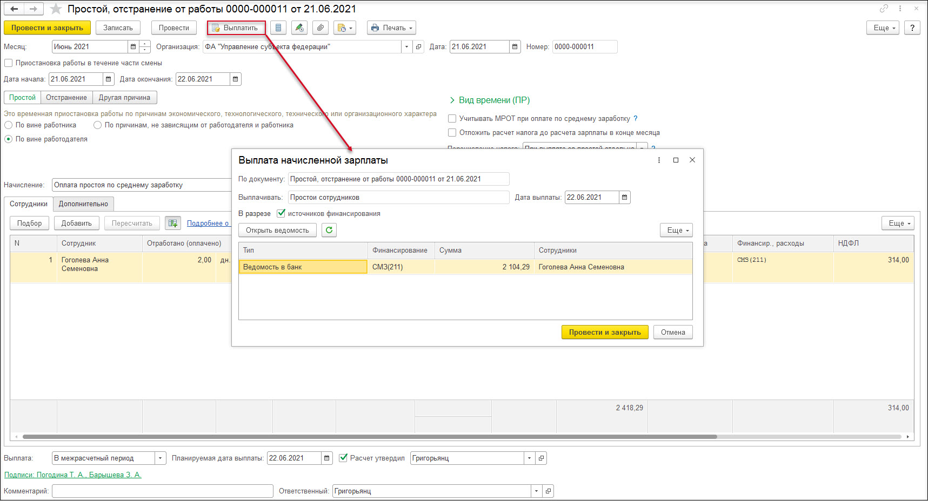Open create-based-on icon dropdown
The width and height of the screenshot is (928, 501).
point(345,28)
